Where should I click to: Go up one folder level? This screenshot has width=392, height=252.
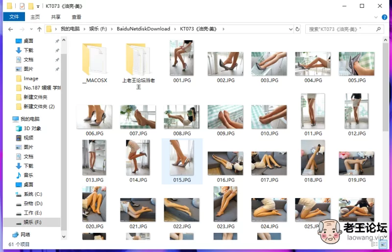39,29
